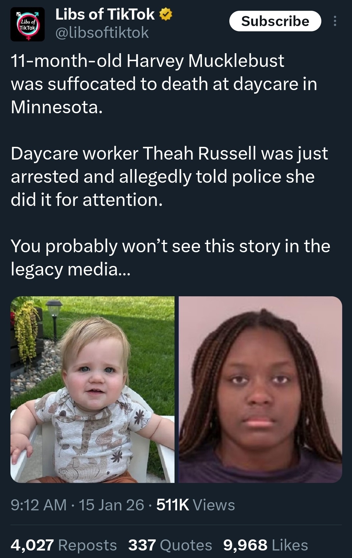Screen dimensions: 352x558
Task: Subscribe to Libs of TikTok
Action: pyautogui.click(x=275, y=21)
